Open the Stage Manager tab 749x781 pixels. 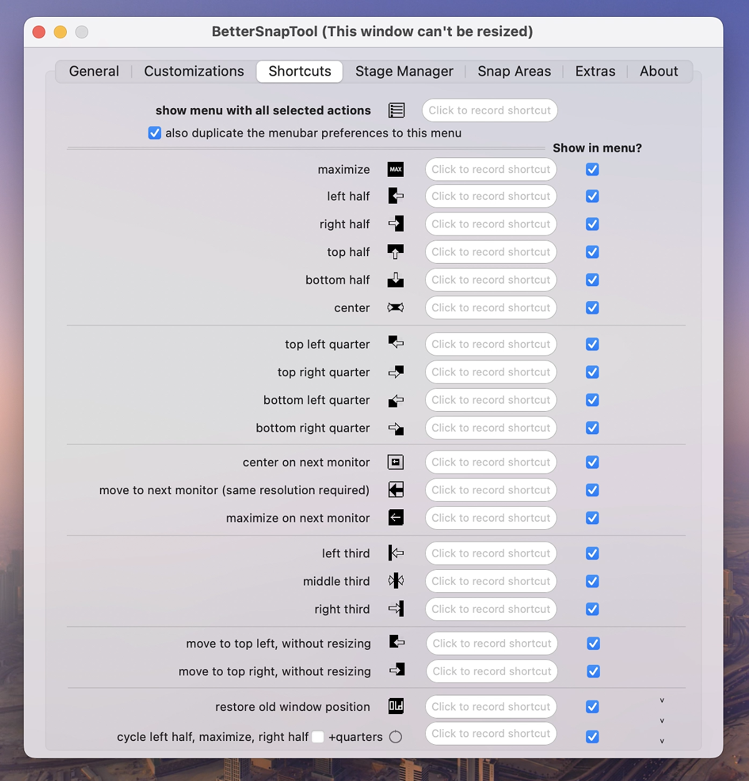click(404, 71)
